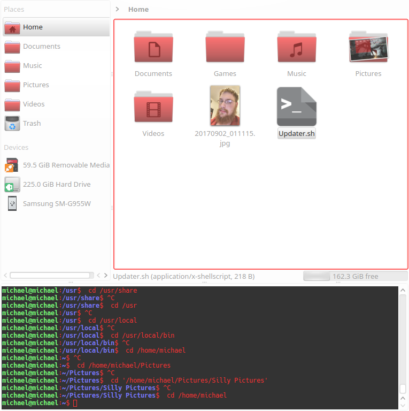Select the Updater.sh script file icon

click(x=297, y=106)
